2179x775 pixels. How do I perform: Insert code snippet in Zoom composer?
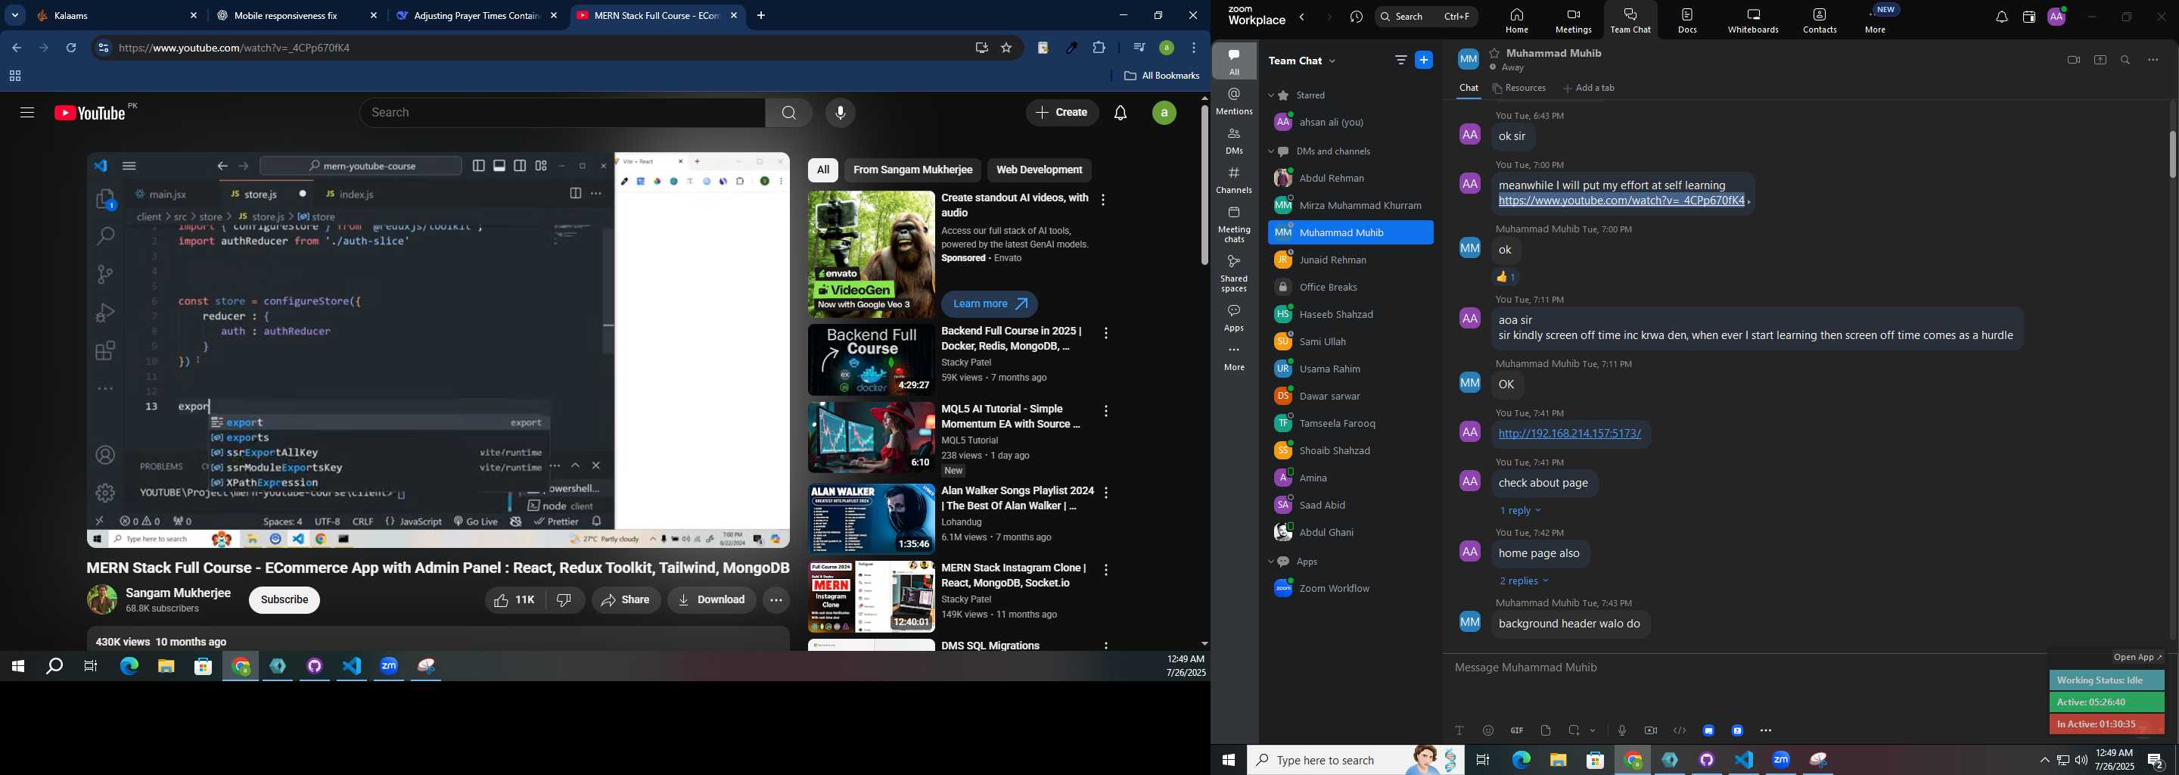[x=1679, y=730]
